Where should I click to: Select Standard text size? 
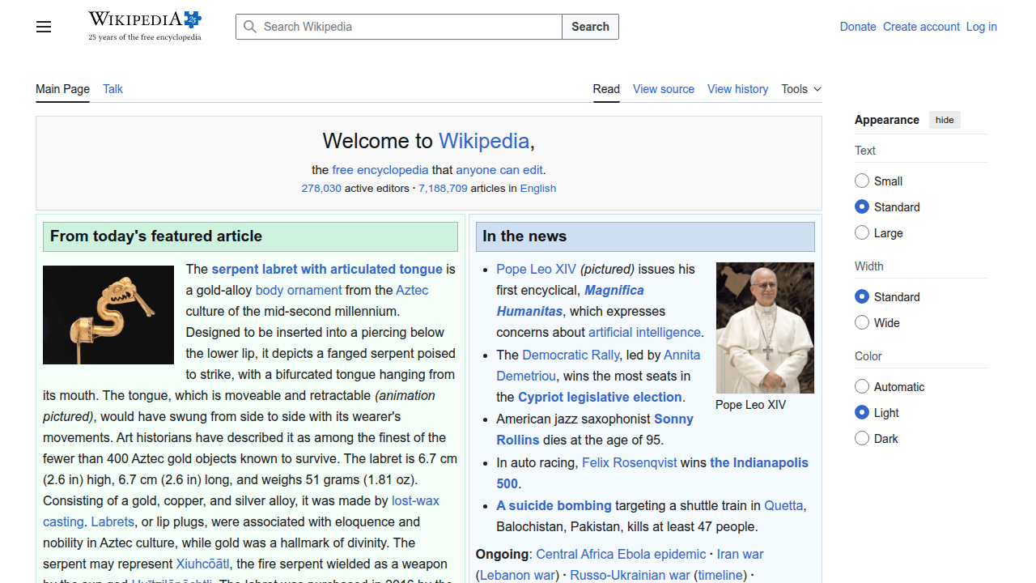click(862, 206)
